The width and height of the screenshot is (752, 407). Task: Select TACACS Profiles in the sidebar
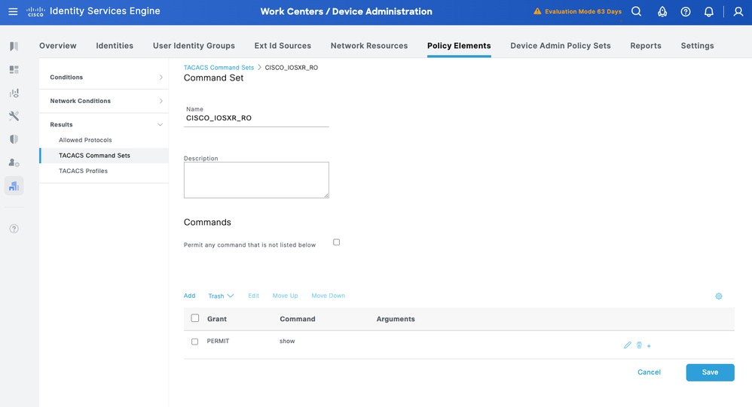click(83, 171)
